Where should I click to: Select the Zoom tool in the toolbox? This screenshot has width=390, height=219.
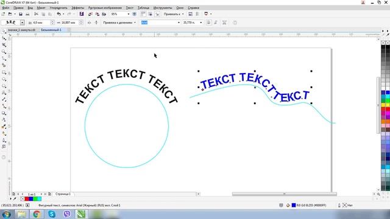point(4,52)
